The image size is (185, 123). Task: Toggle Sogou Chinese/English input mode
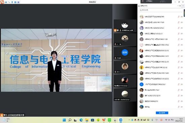6,2
